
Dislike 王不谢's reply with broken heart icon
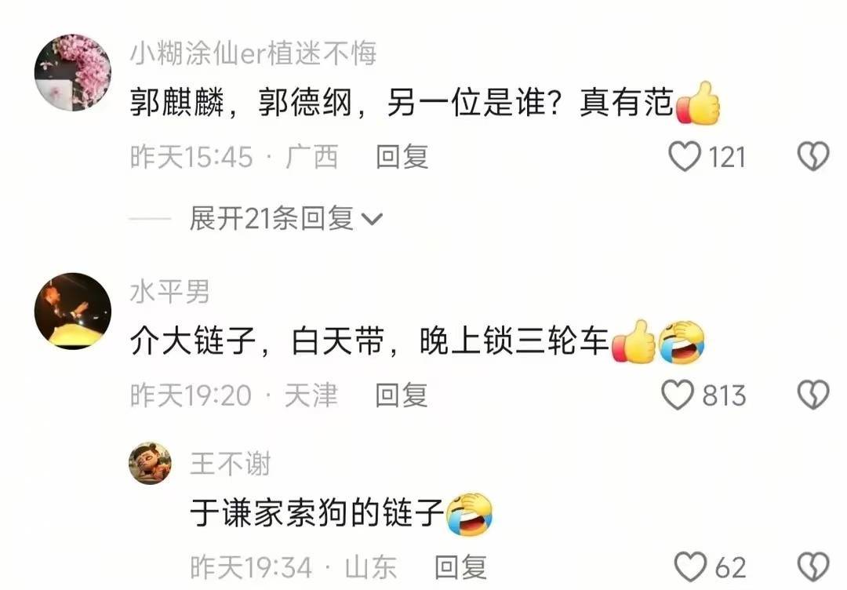coord(813,567)
